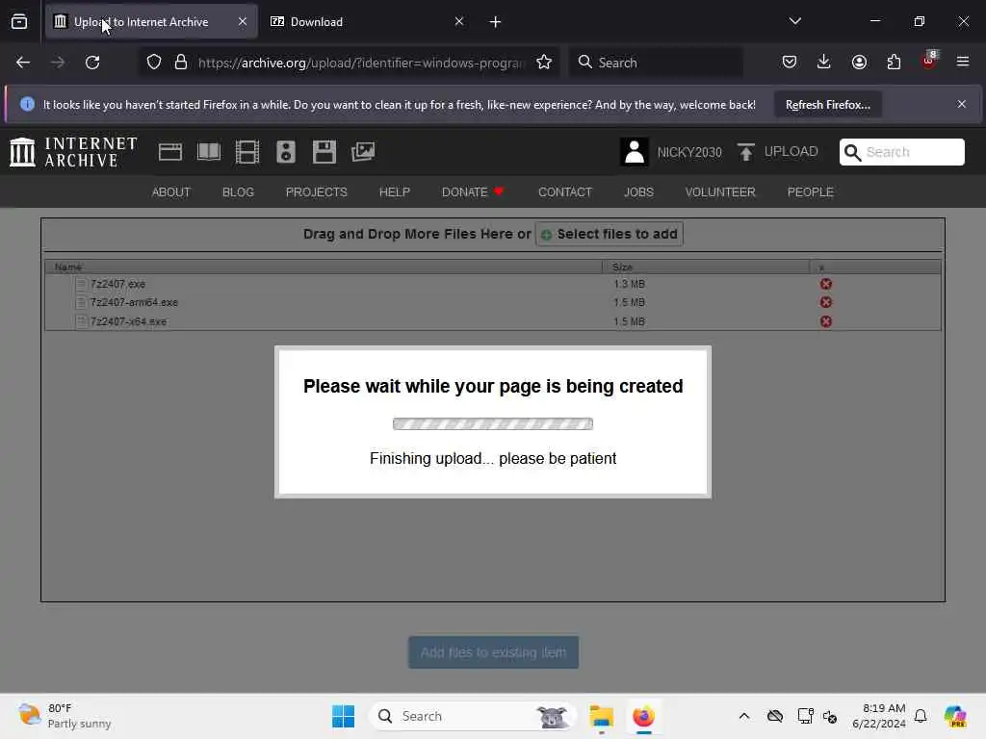Open the tracking protection shield icon
The height and width of the screenshot is (739, 986).
click(154, 63)
